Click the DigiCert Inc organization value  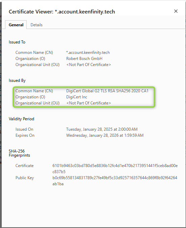click(x=77, y=97)
